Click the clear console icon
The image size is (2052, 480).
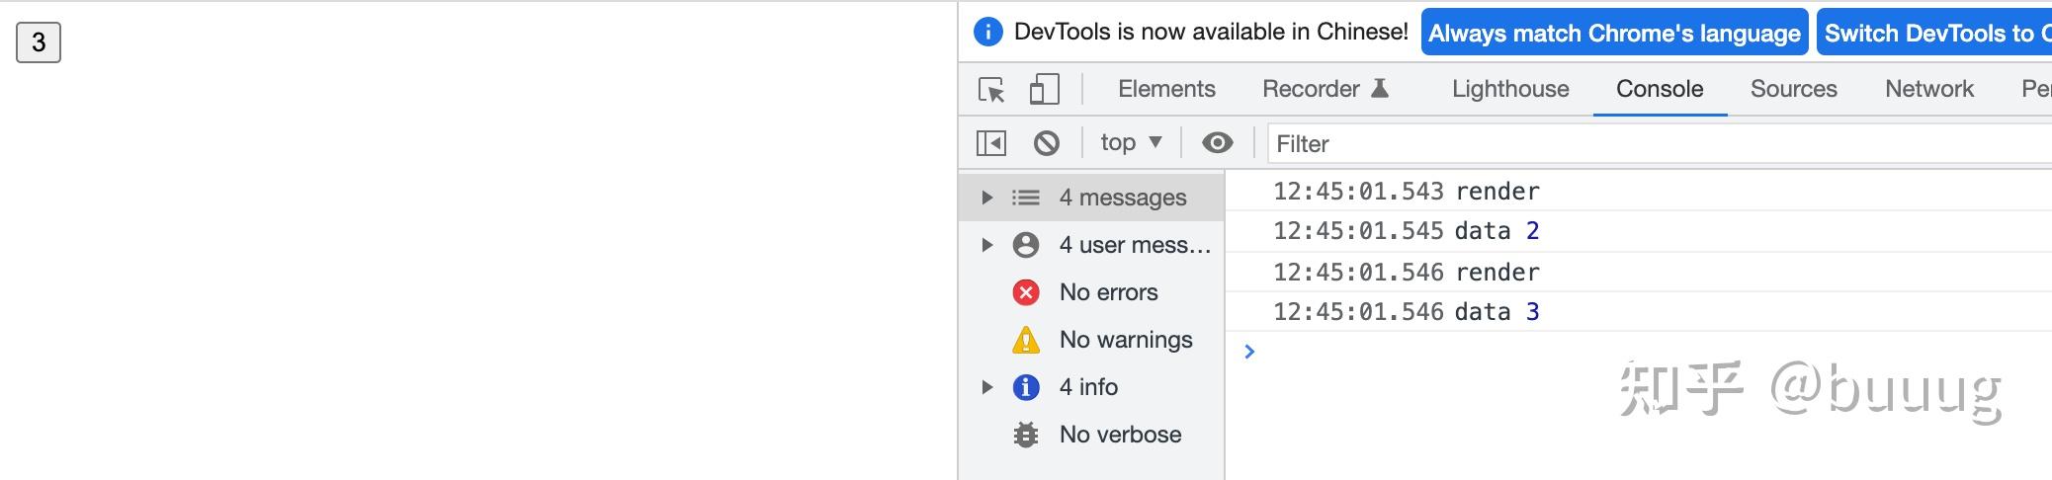(x=1047, y=143)
